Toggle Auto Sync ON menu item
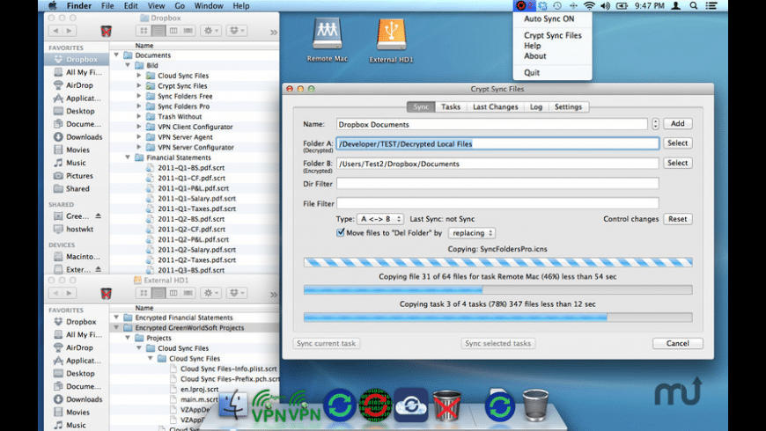This screenshot has width=766, height=431. tap(549, 18)
